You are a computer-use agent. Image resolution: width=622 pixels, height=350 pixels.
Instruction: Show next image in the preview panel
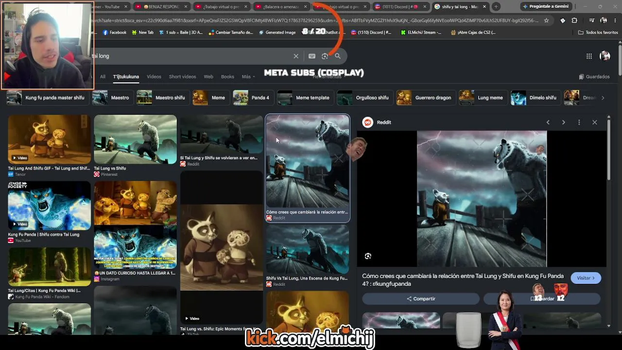pyautogui.click(x=563, y=122)
